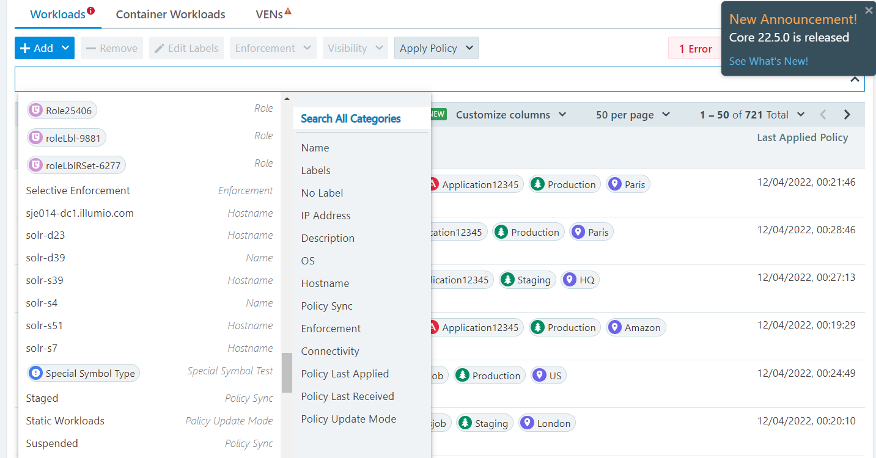
Task: Click the Staging environment tree icon for HQ row
Action: click(x=507, y=280)
